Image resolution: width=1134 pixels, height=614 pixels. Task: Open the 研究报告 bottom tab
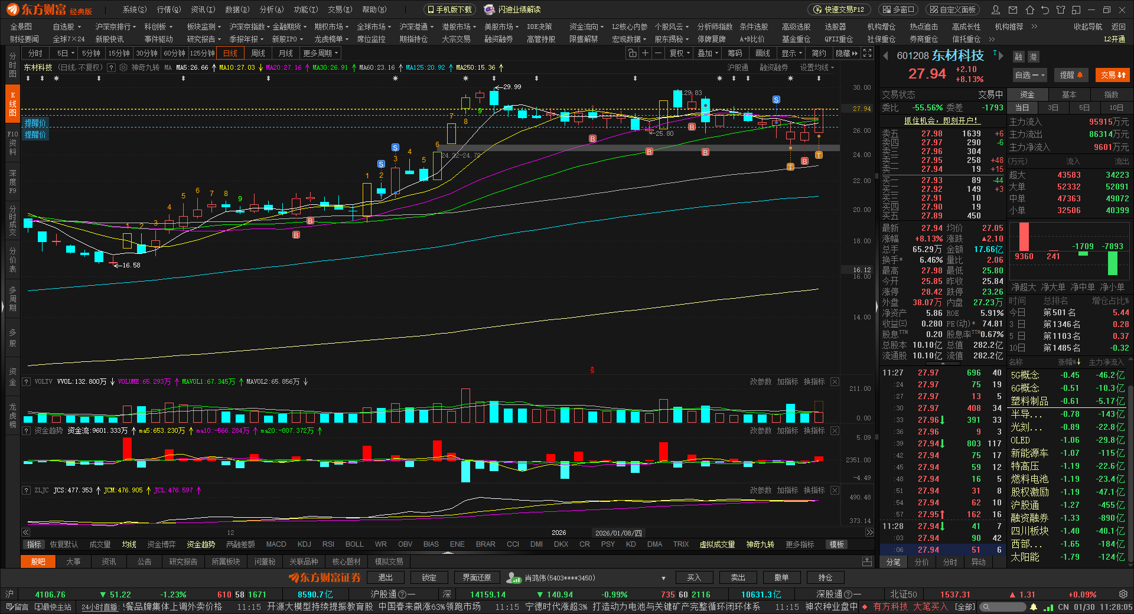(183, 561)
